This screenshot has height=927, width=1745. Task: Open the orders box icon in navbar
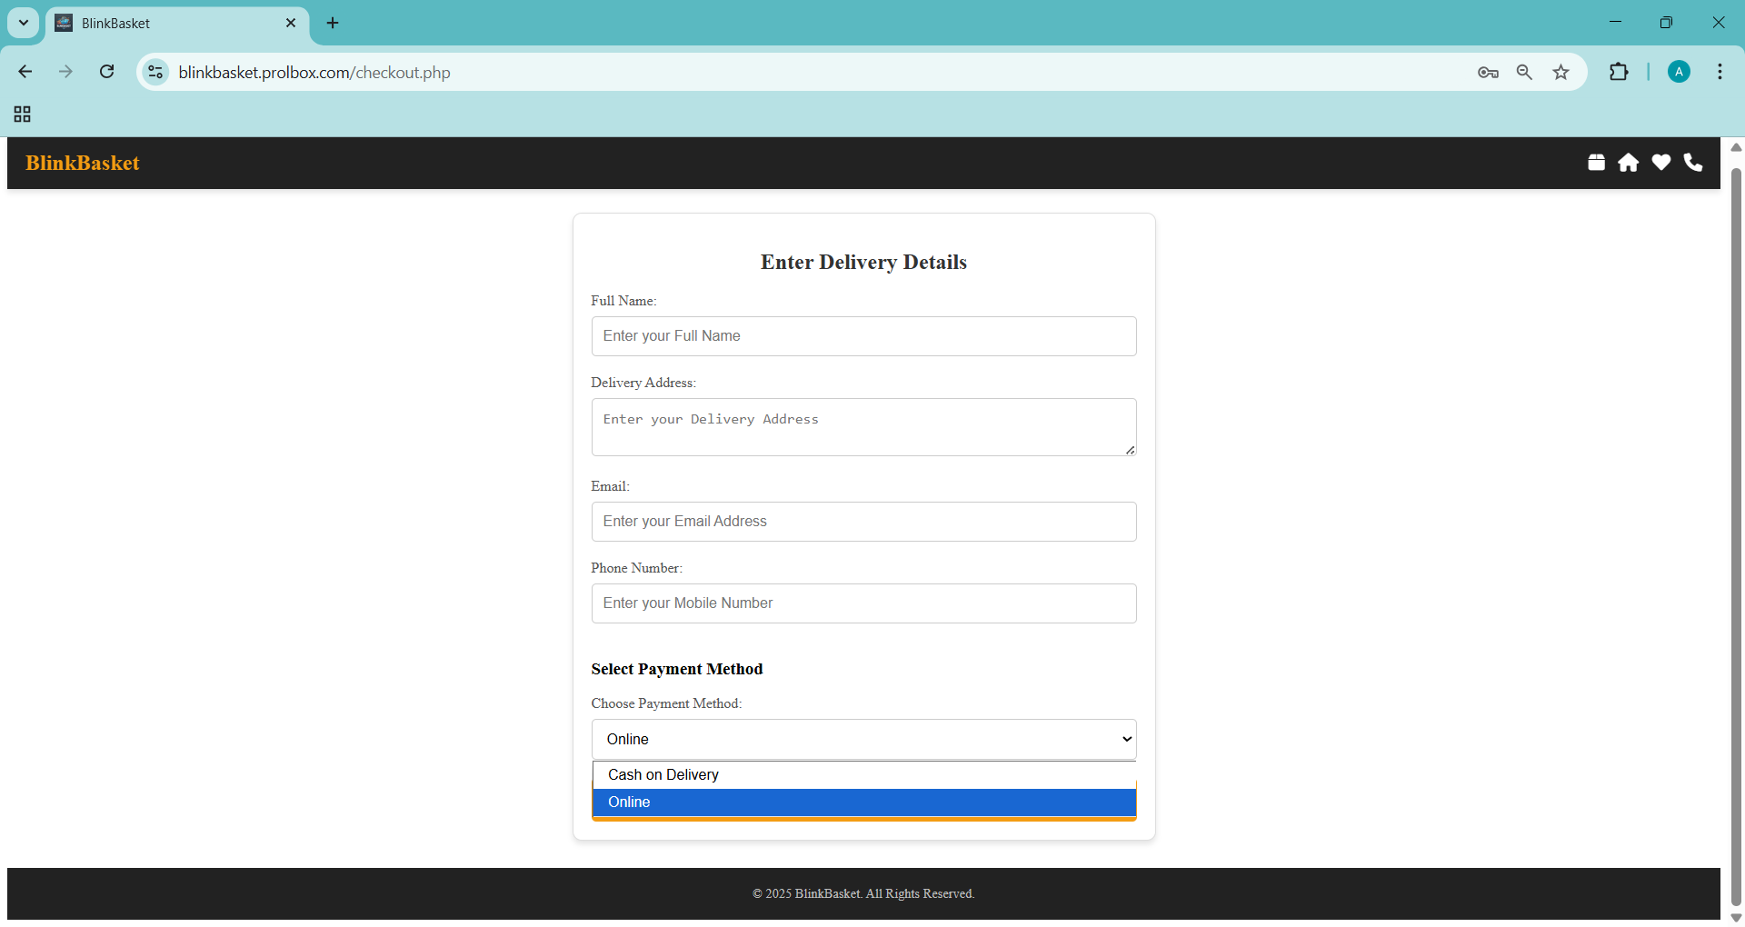1596,163
